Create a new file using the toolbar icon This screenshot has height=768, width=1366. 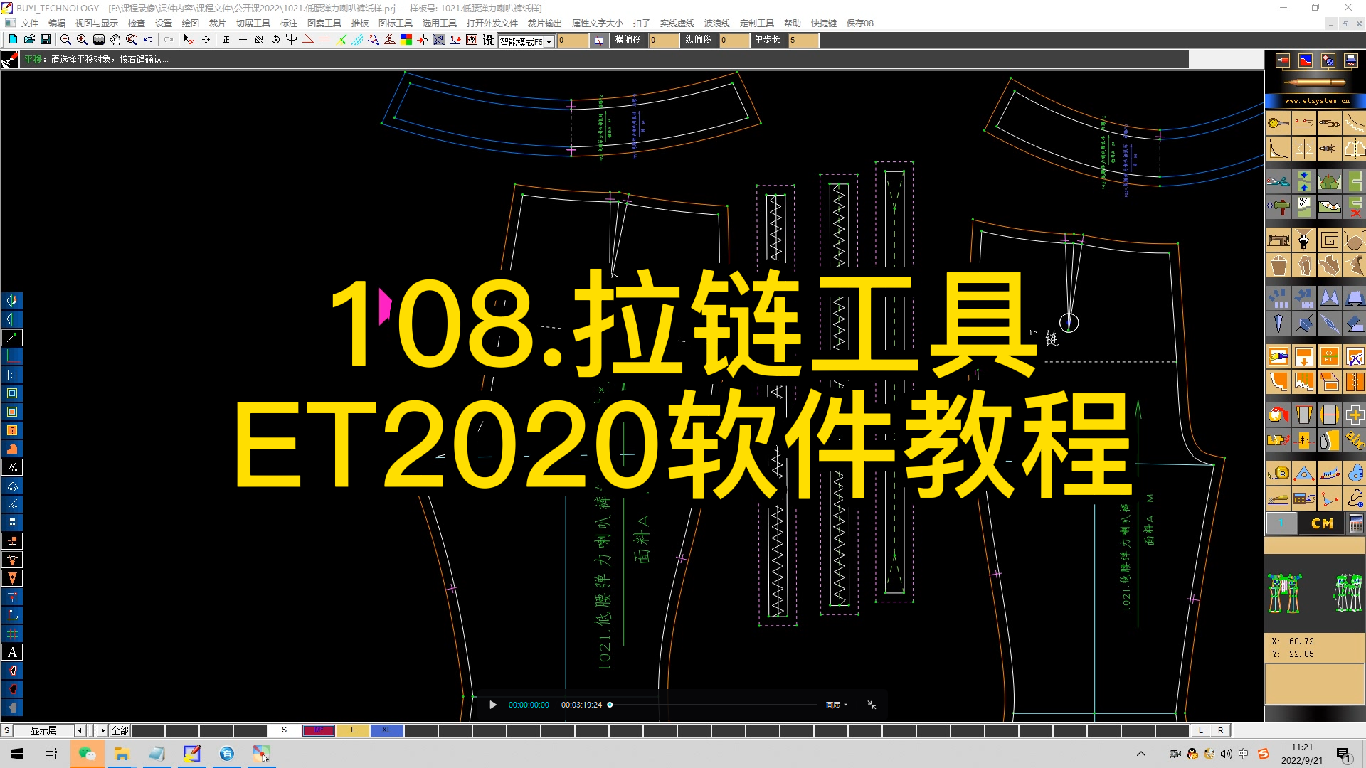tap(12, 41)
